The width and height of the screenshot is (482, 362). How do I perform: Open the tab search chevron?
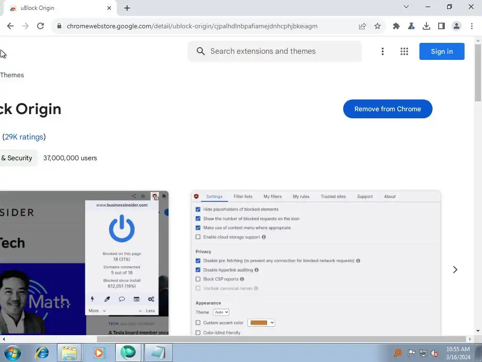click(406, 7)
